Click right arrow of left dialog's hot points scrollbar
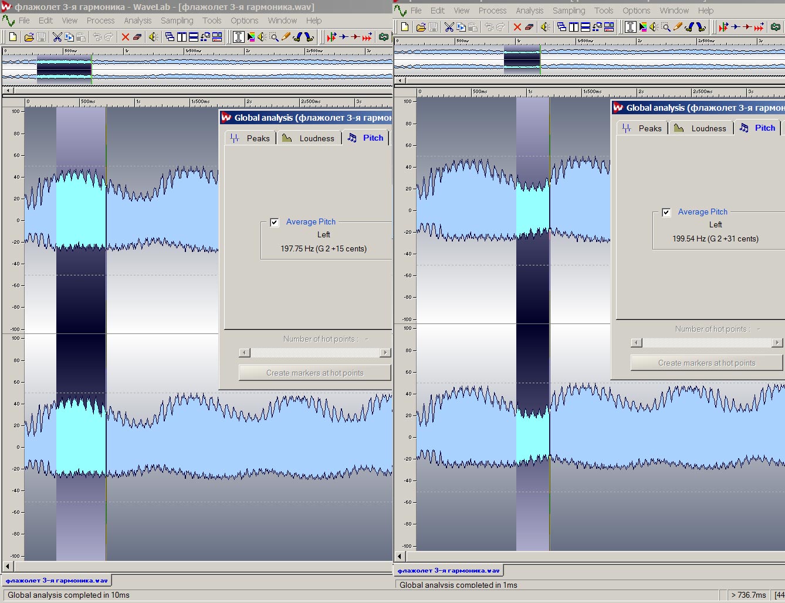The width and height of the screenshot is (785, 603). pyautogui.click(x=385, y=353)
